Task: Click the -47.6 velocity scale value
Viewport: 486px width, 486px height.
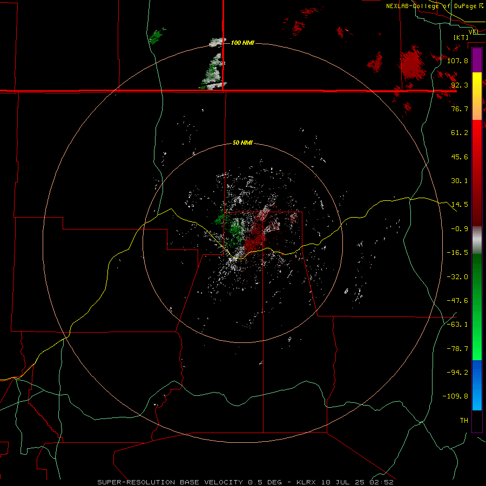Action: (457, 301)
